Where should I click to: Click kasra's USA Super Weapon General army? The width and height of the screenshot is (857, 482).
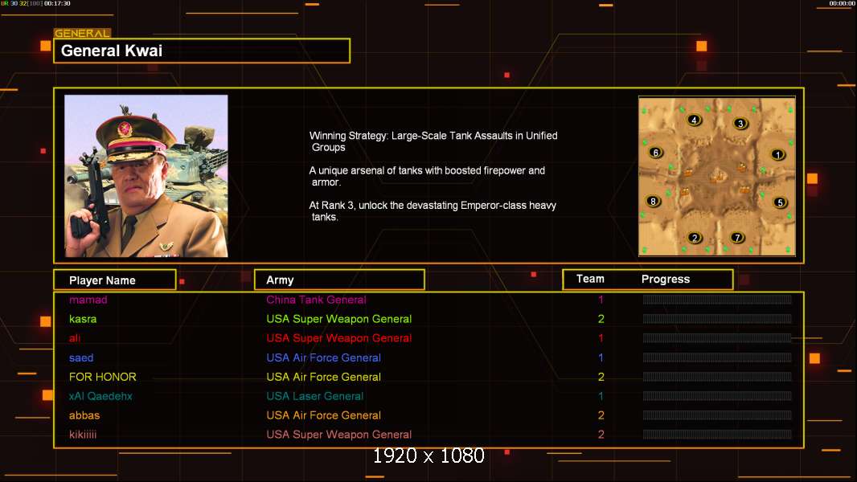339,319
